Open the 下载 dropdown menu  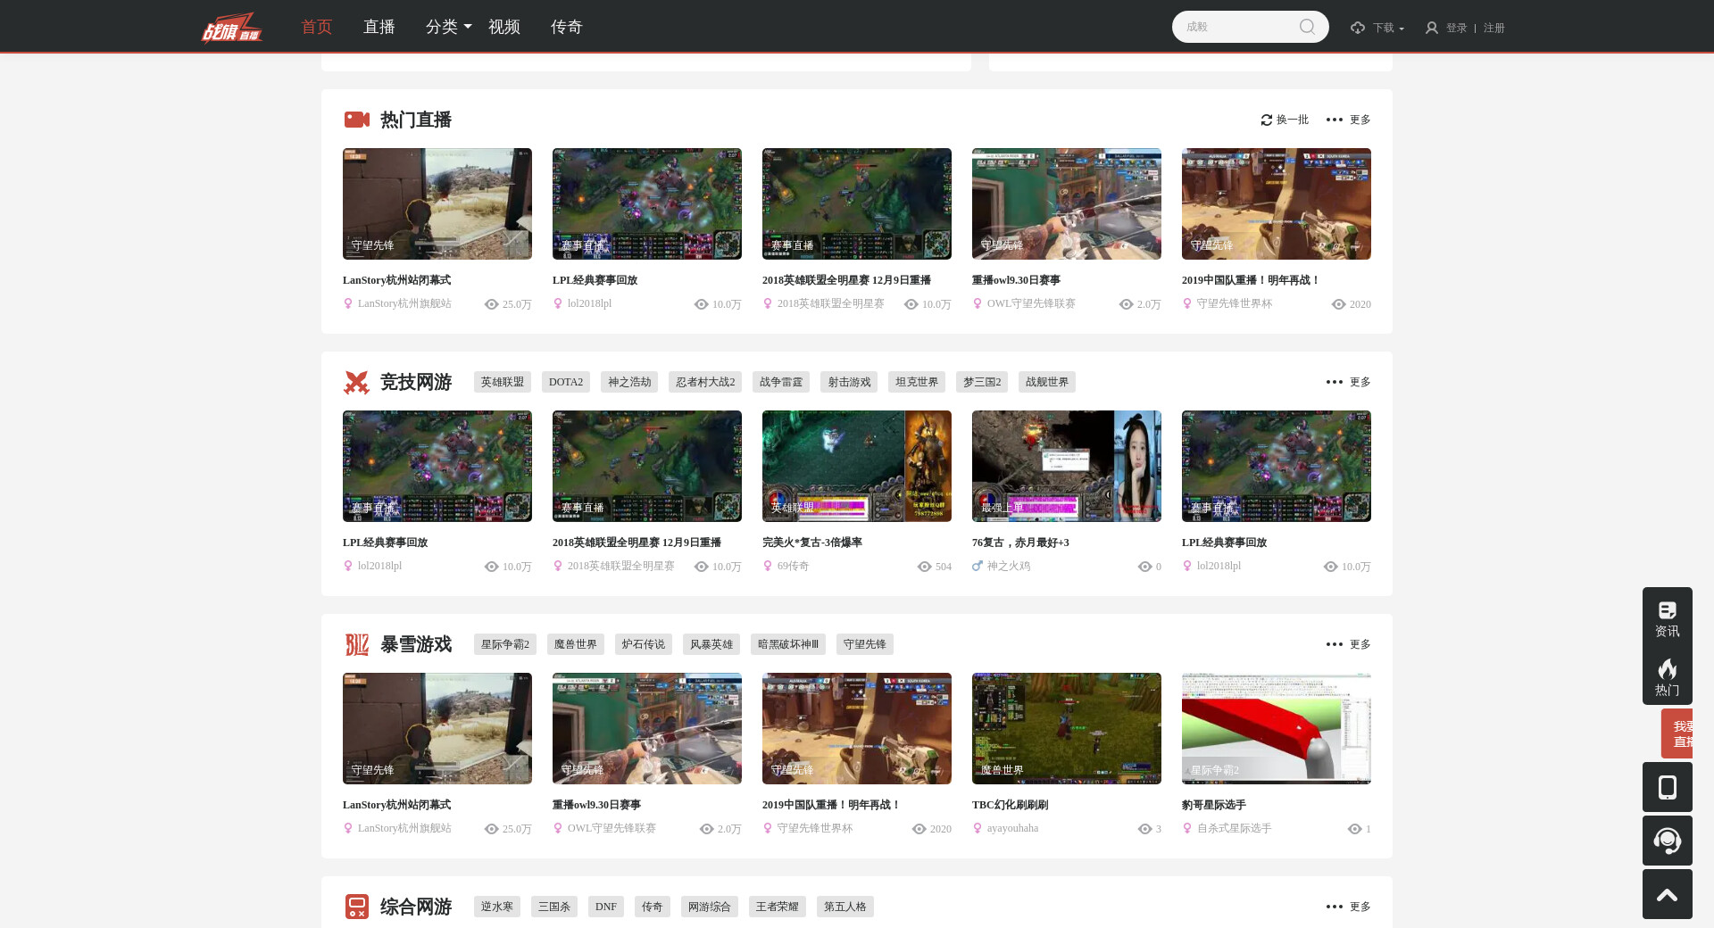click(x=1388, y=28)
